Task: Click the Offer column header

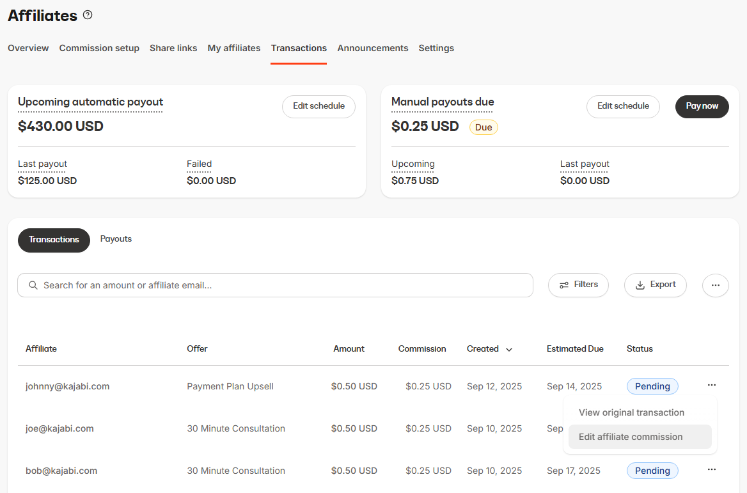Action: click(x=197, y=348)
